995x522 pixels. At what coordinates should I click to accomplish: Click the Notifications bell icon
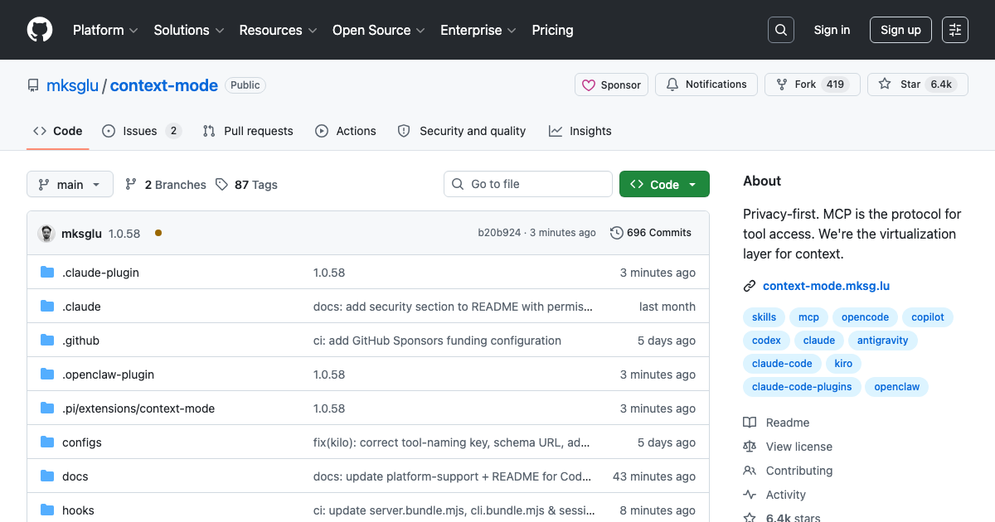coord(672,85)
